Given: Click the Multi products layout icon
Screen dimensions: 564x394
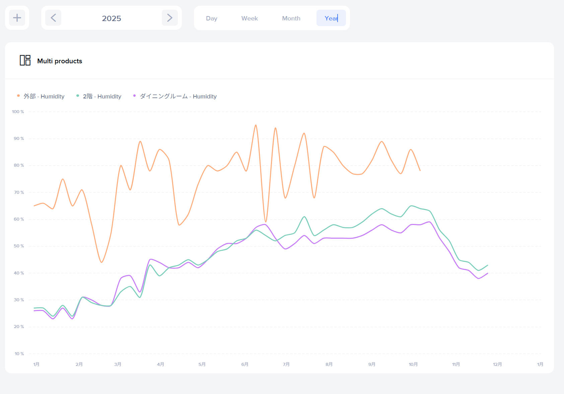Looking at the screenshot, I should (x=25, y=61).
